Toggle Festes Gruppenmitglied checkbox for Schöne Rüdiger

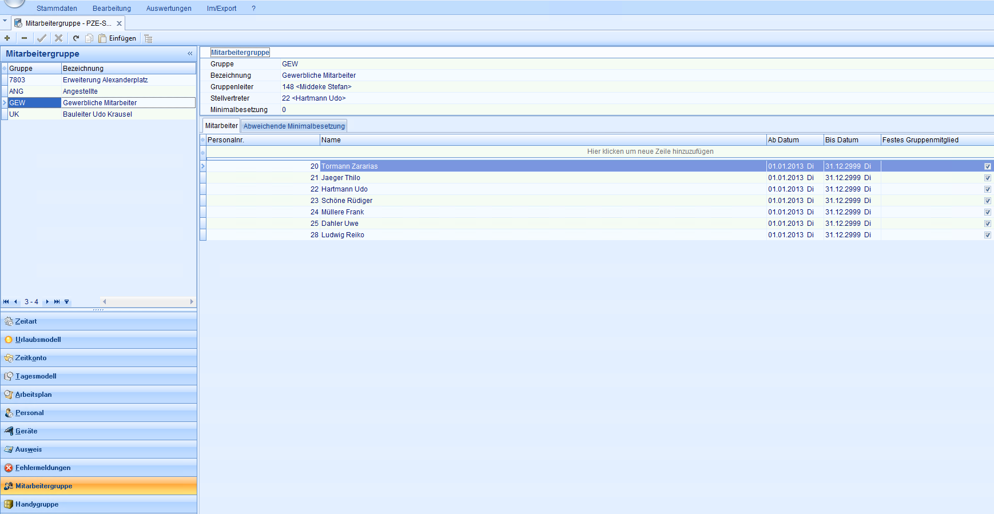(x=987, y=201)
